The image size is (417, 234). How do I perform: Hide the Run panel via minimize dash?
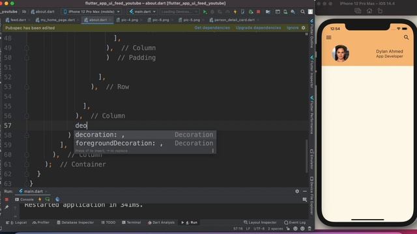click(305, 191)
